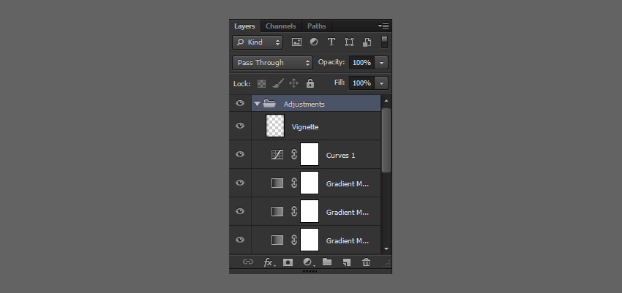Image resolution: width=622 pixels, height=293 pixels.
Task: Collapse the Adjustments group triangle
Action: pyautogui.click(x=257, y=104)
